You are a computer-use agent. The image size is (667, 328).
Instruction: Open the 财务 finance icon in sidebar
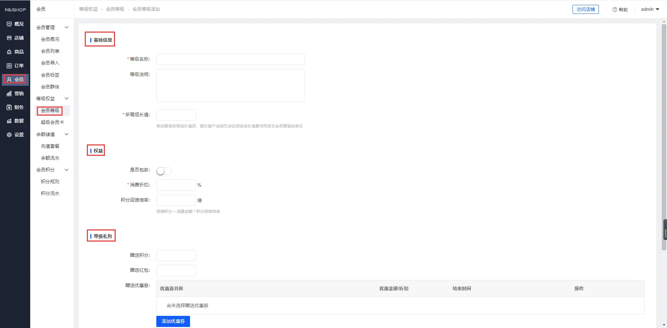click(9, 107)
